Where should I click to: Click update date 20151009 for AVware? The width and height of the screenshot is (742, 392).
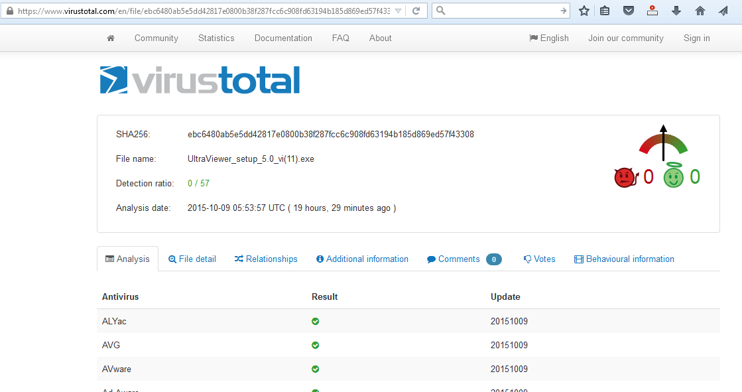coord(509,369)
